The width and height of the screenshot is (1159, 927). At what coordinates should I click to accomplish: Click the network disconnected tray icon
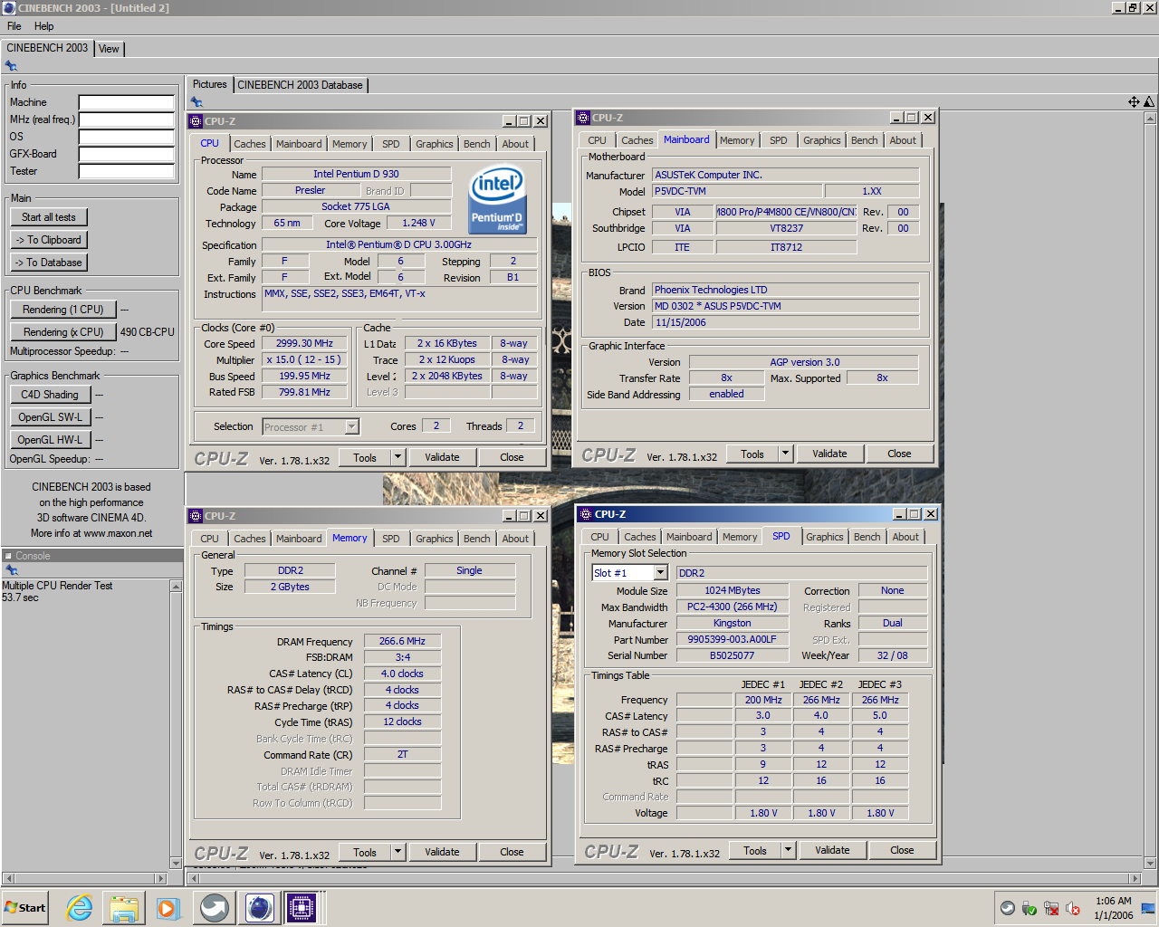(1051, 908)
